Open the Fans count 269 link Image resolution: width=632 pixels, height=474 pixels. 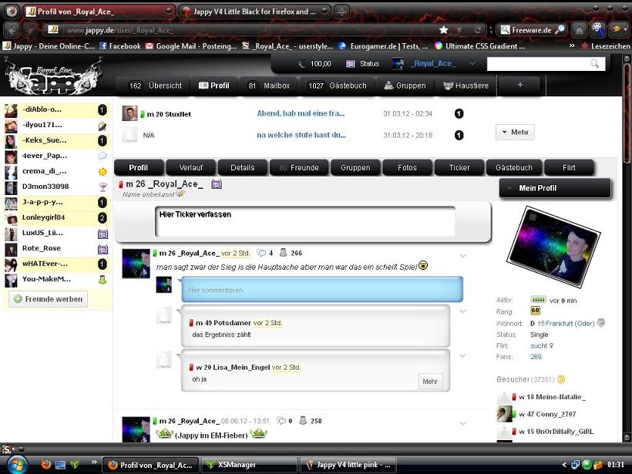click(536, 357)
